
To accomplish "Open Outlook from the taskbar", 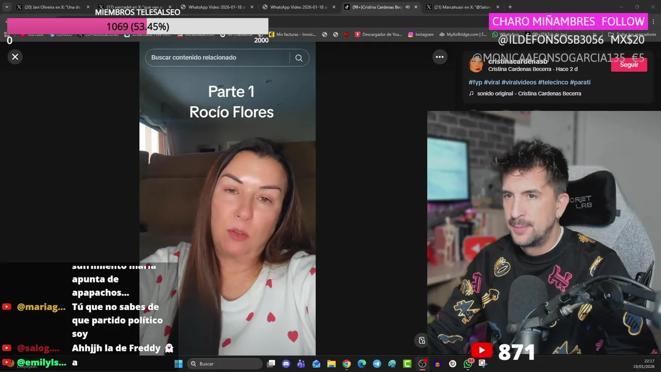I will point(316,364).
